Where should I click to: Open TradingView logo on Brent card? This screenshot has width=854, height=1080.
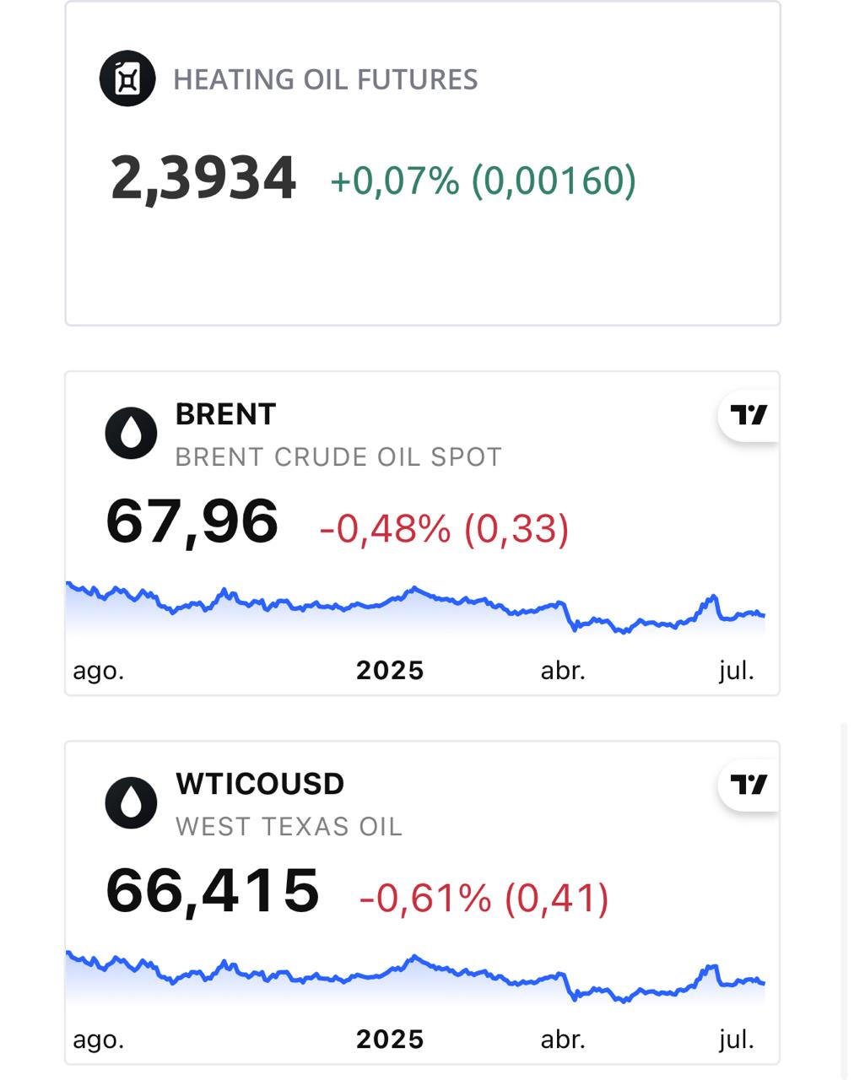pyautogui.click(x=749, y=415)
